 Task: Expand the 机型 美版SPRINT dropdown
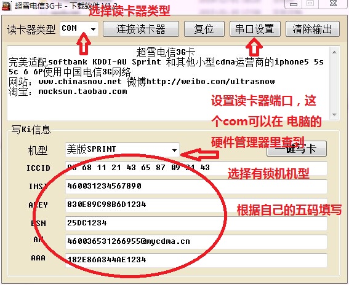[122, 150]
